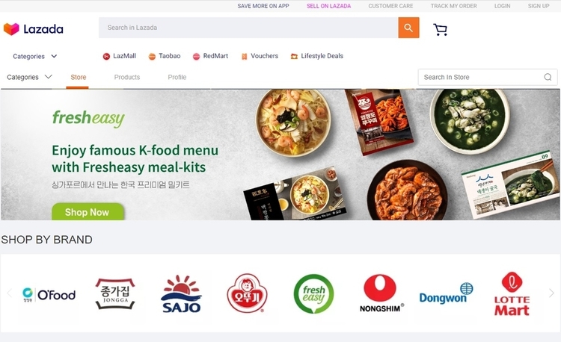Open the Sell On Lazada link

pos(328,6)
